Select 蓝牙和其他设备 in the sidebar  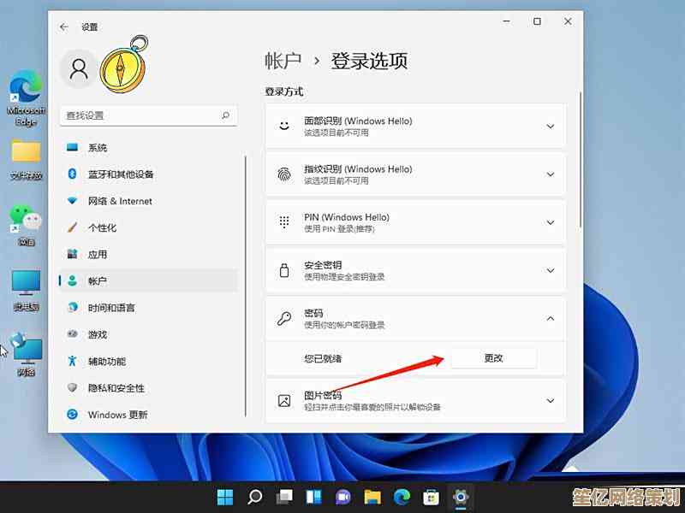pos(121,174)
